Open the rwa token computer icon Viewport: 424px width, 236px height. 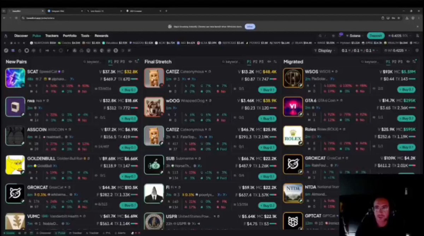click(x=15, y=107)
